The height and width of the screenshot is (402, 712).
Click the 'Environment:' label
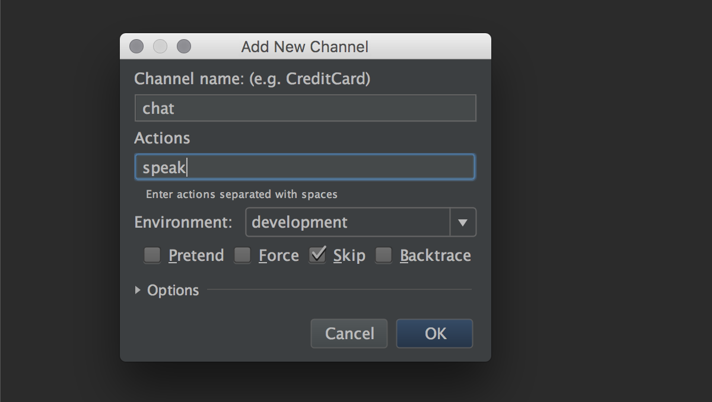tap(183, 222)
